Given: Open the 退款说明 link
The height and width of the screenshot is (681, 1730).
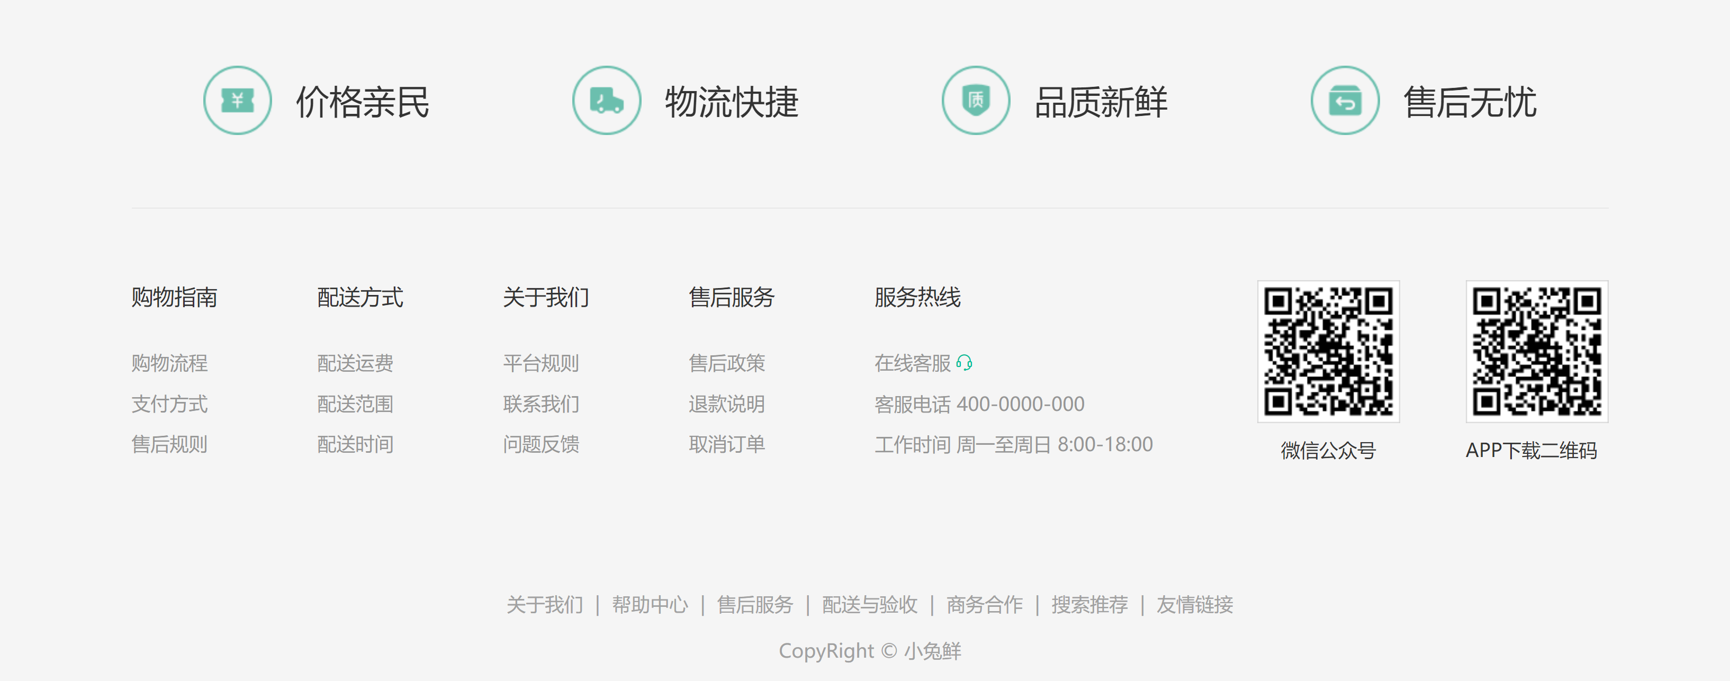Looking at the screenshot, I should click(727, 404).
